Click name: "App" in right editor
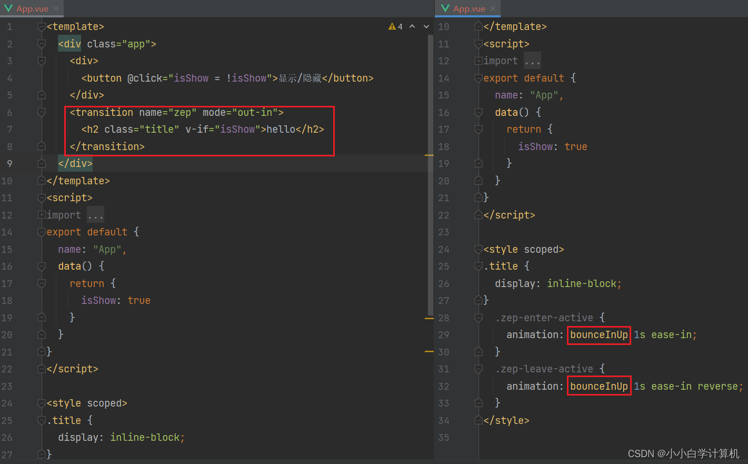This screenshot has height=464, width=748. [x=529, y=95]
